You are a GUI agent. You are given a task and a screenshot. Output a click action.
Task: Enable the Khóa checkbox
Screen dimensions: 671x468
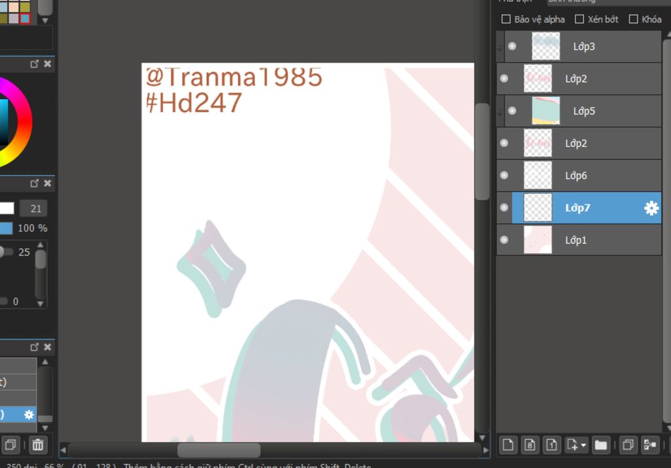[x=634, y=19]
